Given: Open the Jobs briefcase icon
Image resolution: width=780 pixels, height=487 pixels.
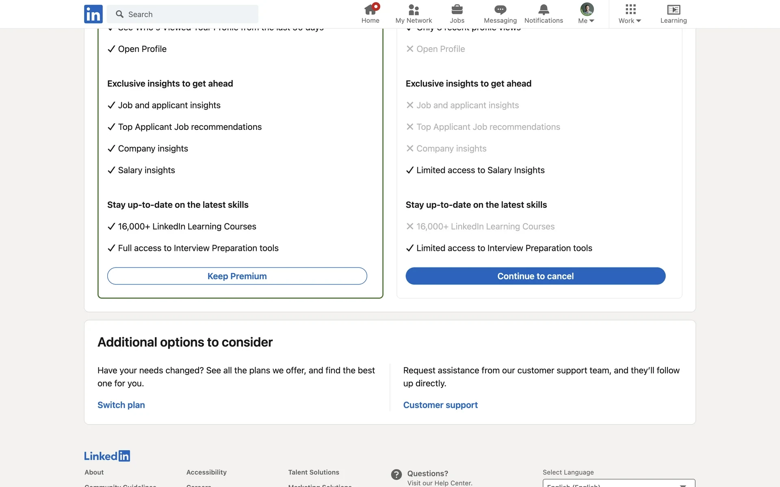Looking at the screenshot, I should click(x=457, y=14).
